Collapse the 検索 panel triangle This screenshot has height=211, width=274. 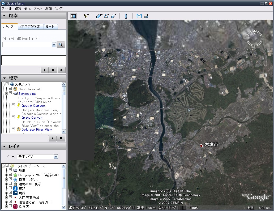(x=4, y=16)
